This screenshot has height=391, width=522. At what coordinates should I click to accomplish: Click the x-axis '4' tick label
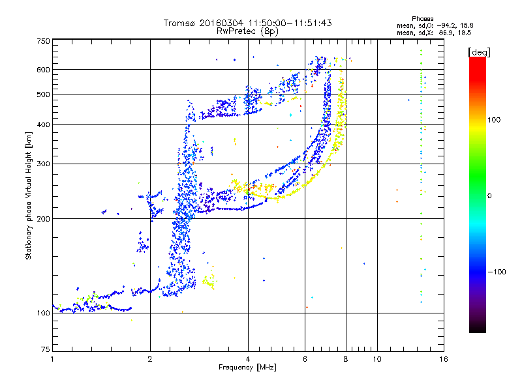[x=248, y=359]
